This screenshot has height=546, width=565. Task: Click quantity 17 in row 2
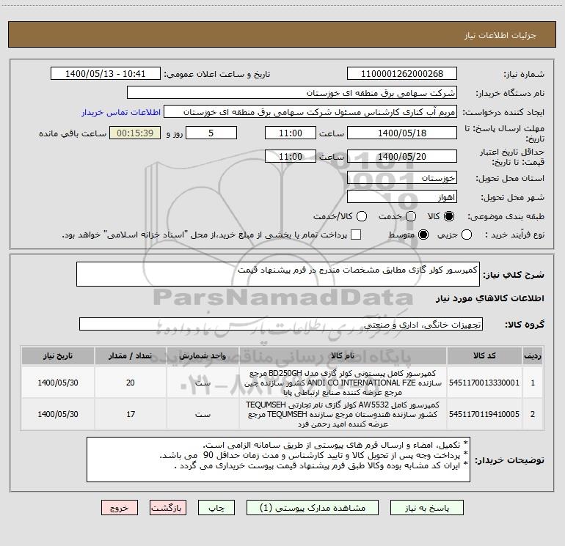coord(131,414)
